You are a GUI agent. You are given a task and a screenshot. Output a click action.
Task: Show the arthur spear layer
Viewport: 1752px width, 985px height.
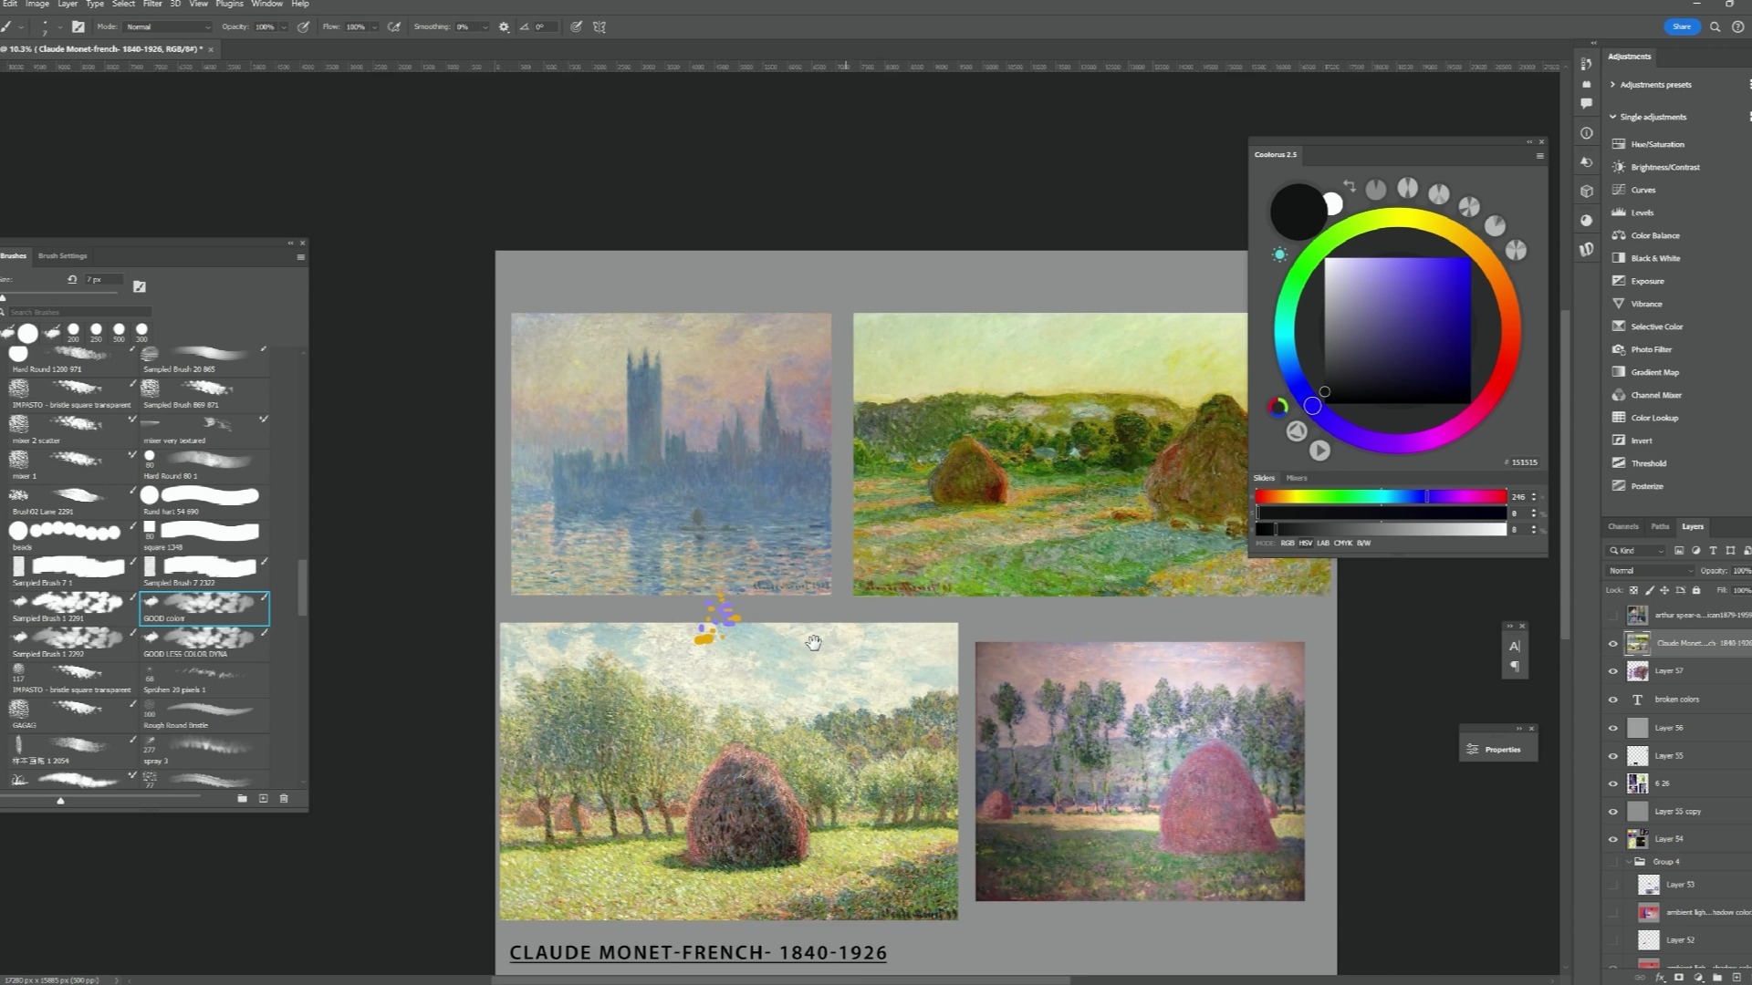[1612, 616]
